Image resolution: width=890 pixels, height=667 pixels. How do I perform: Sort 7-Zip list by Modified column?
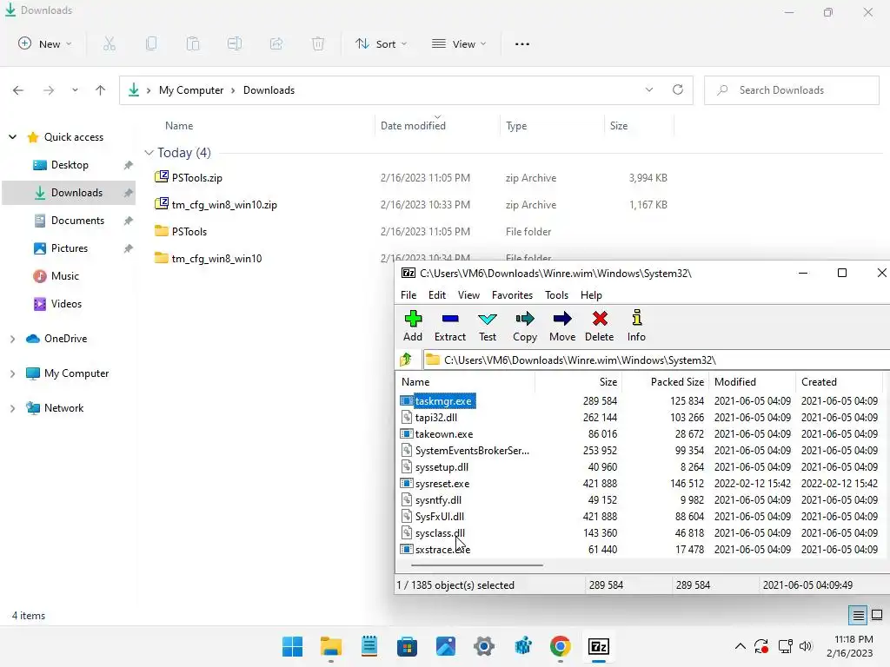(752, 382)
